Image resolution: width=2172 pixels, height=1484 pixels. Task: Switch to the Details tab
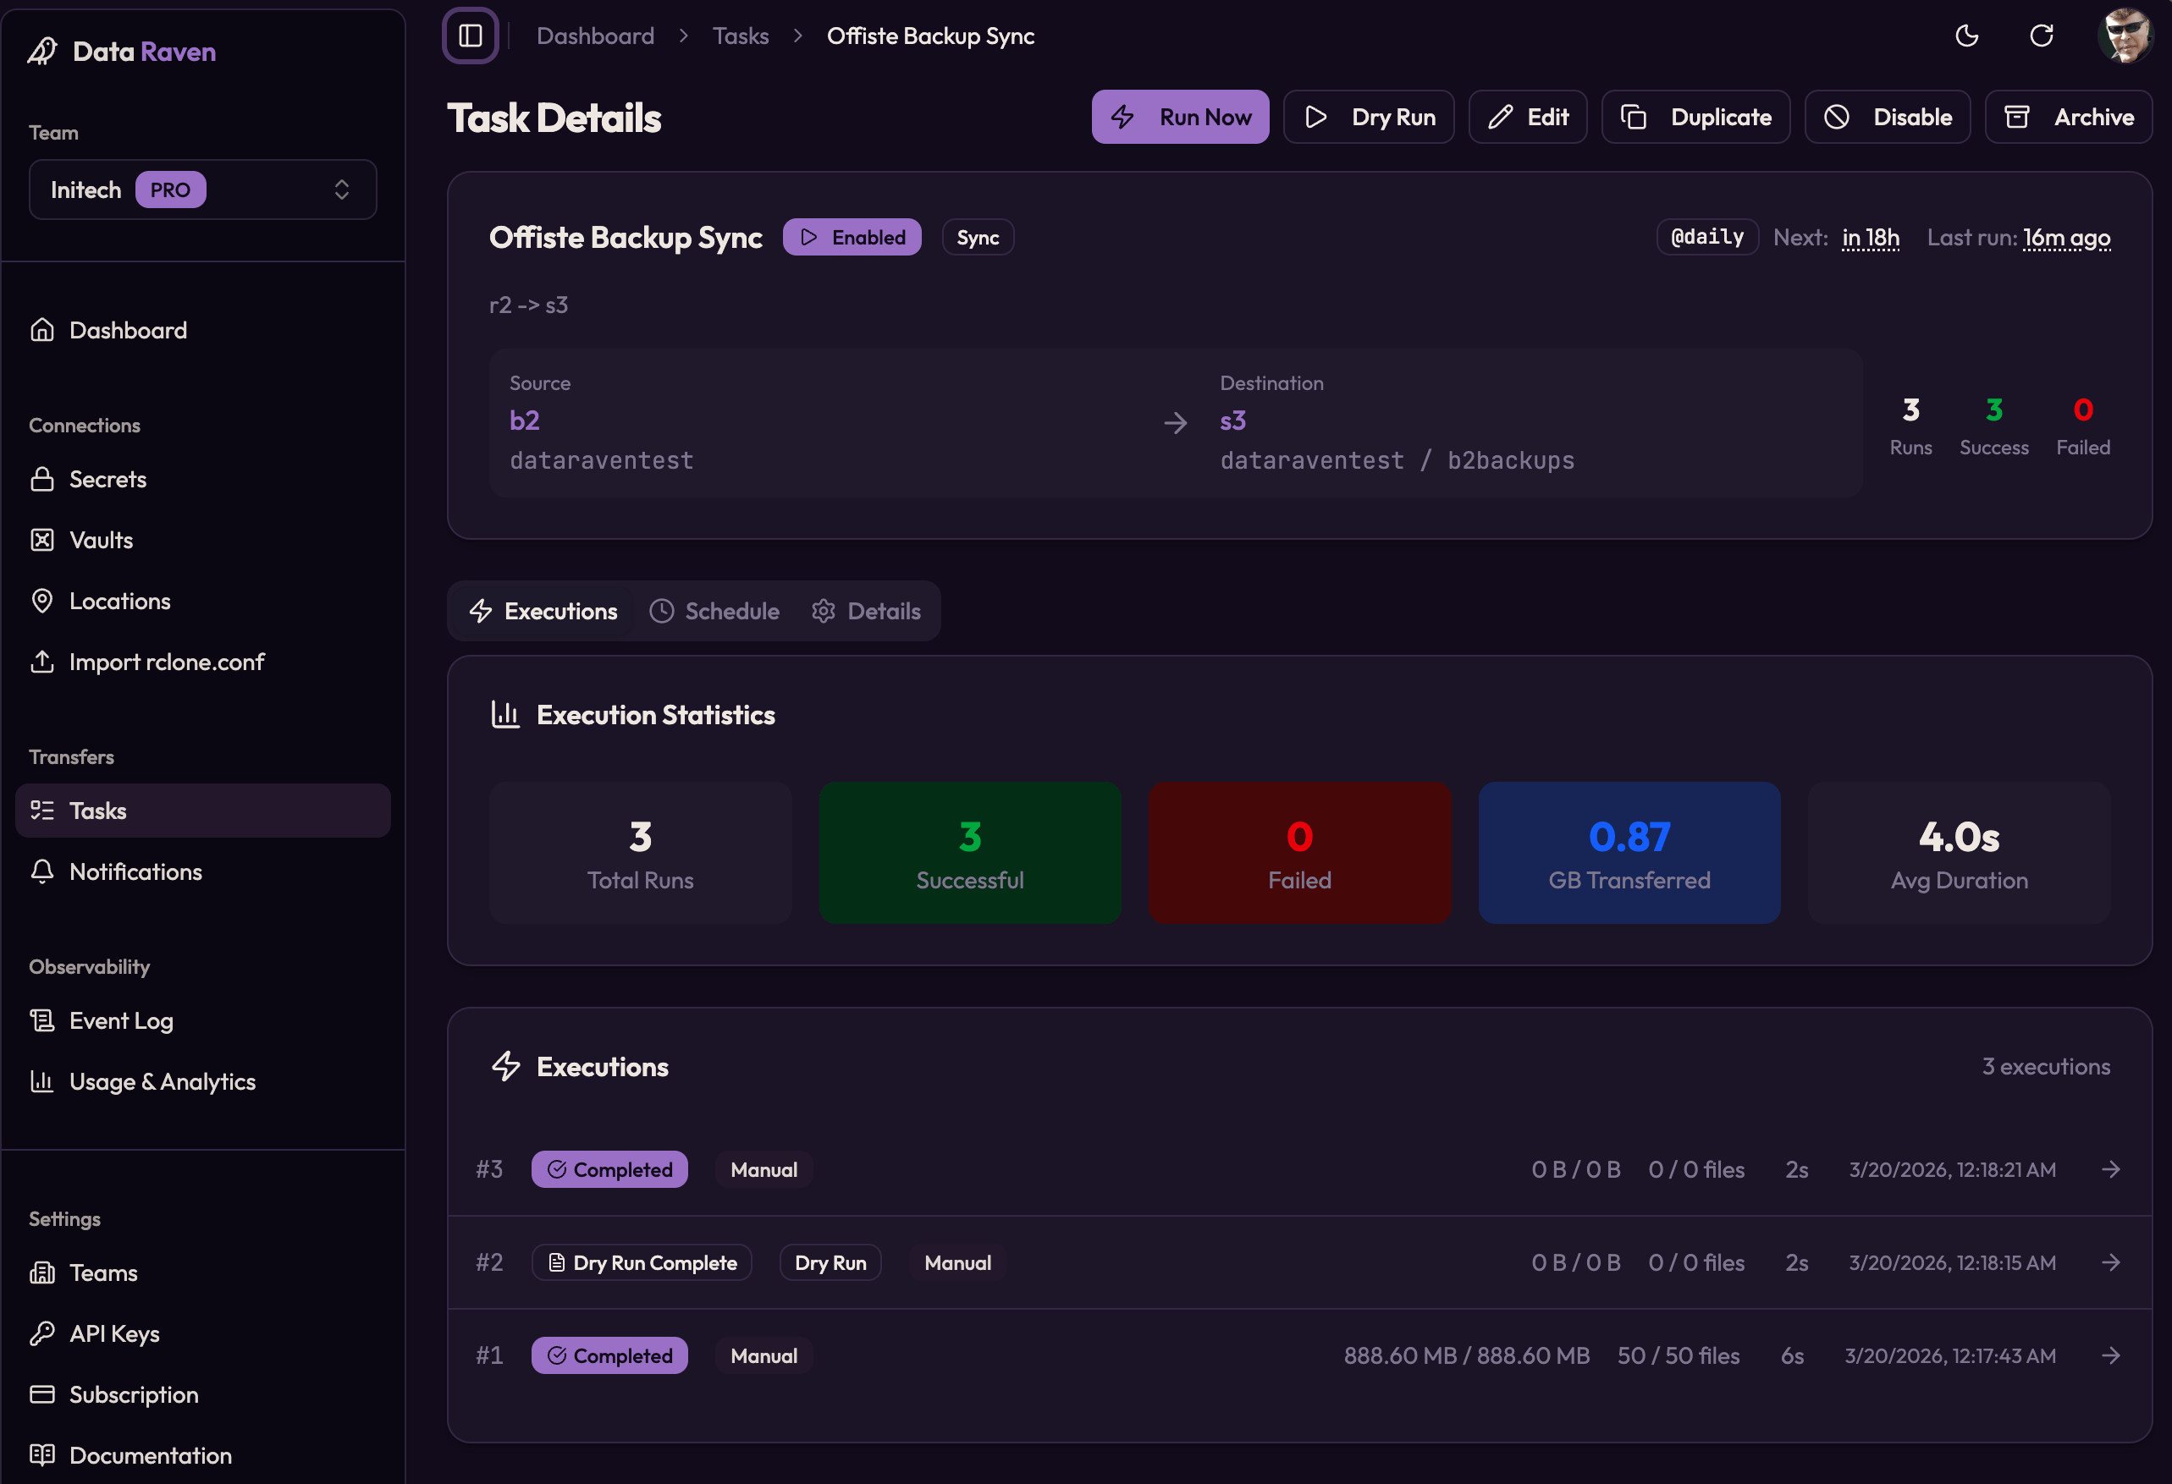[x=867, y=611]
